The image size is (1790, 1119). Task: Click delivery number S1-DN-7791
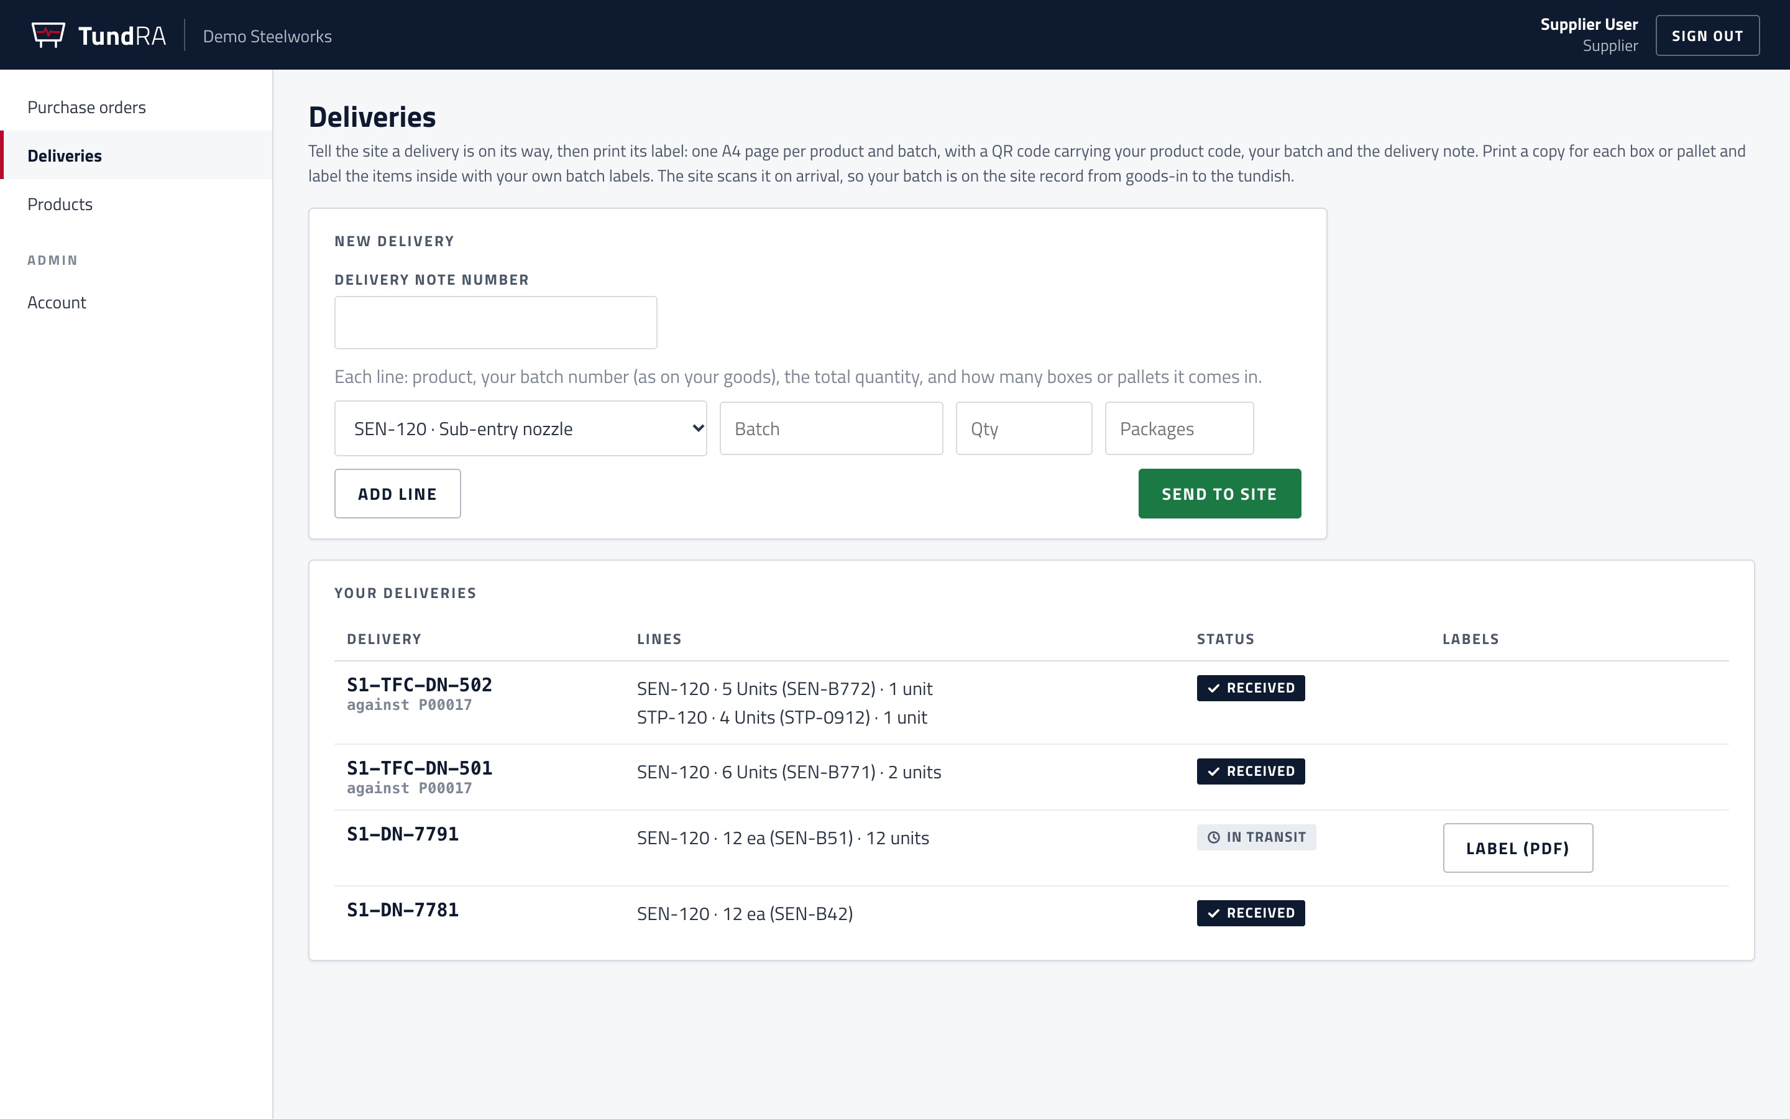[402, 834]
